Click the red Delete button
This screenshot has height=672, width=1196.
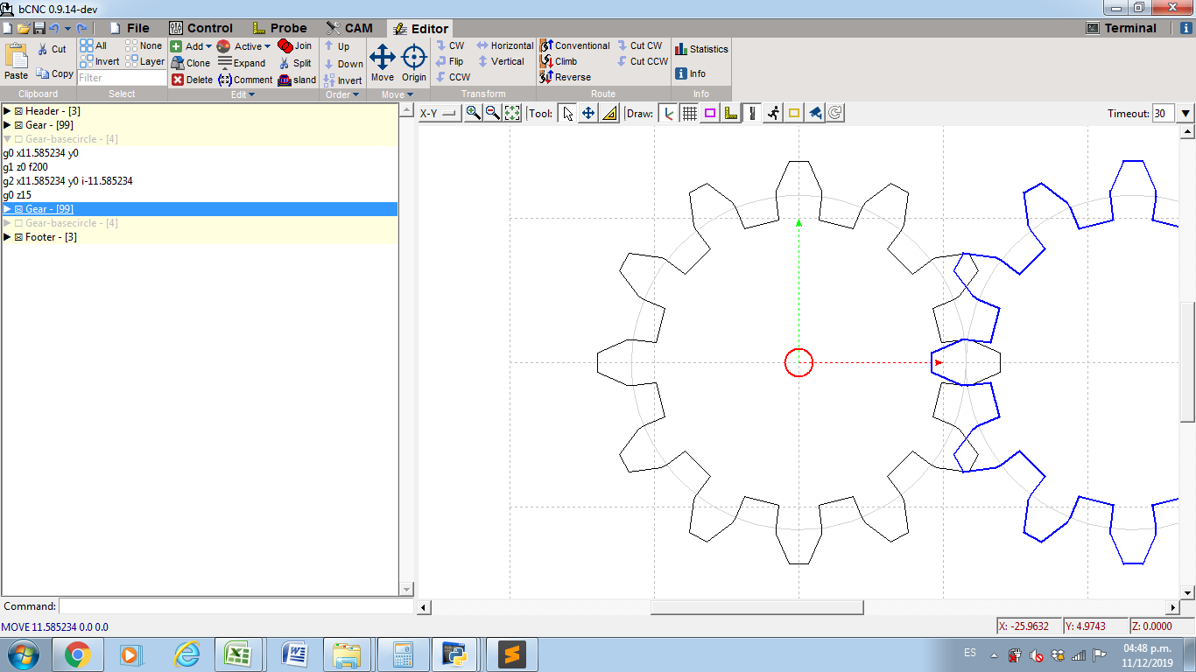click(192, 80)
